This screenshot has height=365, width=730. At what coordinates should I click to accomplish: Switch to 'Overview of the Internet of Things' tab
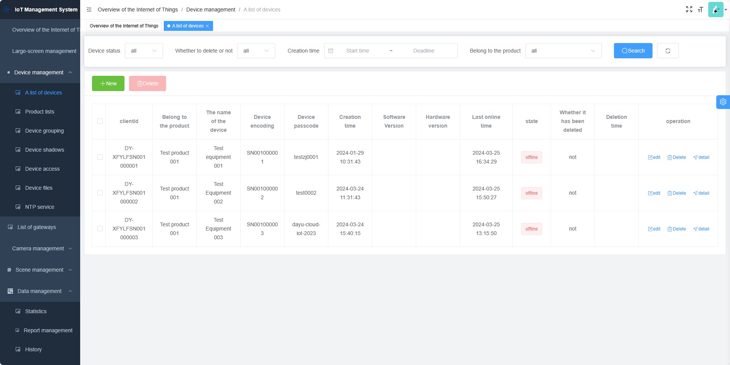(124, 26)
